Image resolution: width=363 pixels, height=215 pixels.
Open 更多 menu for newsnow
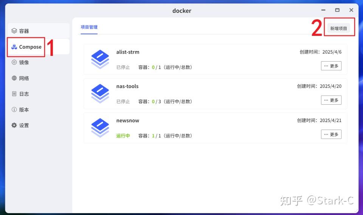point(331,134)
